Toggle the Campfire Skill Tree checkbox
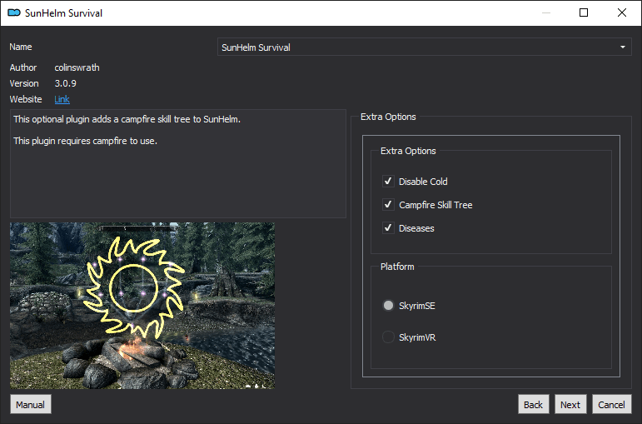The image size is (642, 424). (388, 204)
